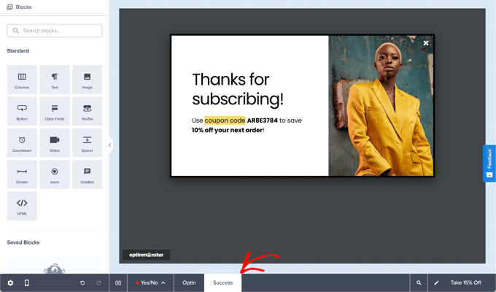Close the popup with the X
The height and width of the screenshot is (292, 496).
point(426,43)
